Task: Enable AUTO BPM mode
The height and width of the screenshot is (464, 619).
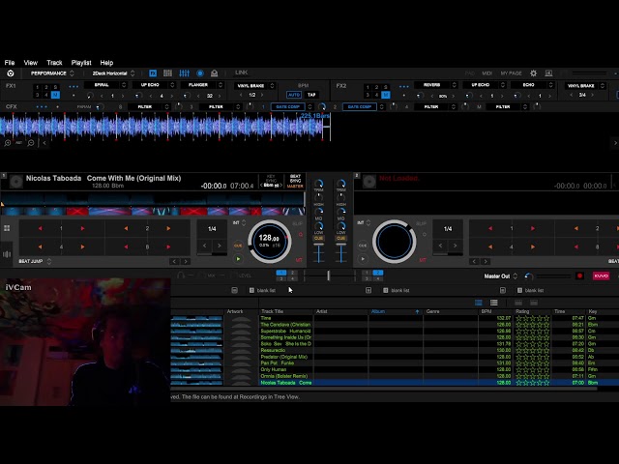Action: [x=294, y=95]
